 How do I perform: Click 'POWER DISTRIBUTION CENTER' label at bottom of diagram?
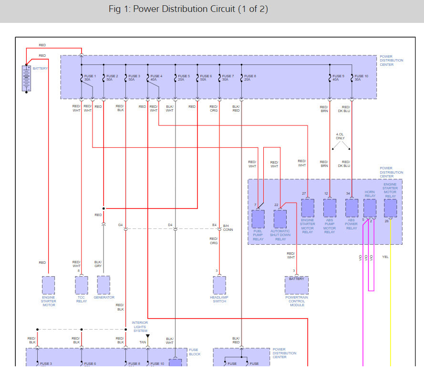(x=284, y=353)
